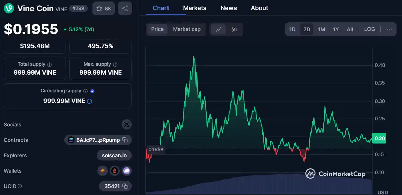Select the Market cap chart toggle
Viewport: 402px width, 195px height.
[x=187, y=29]
